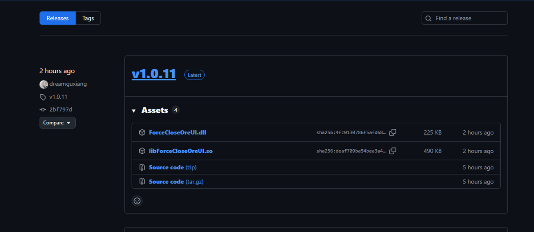Click the tar.gz file icon for Source code
The image size is (534, 232).
coord(142,181)
